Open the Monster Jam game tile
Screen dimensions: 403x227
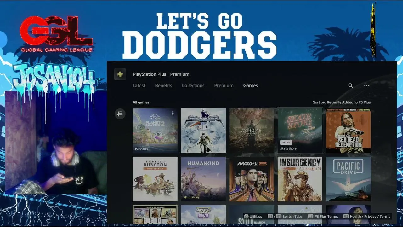pyautogui.click(x=203, y=214)
